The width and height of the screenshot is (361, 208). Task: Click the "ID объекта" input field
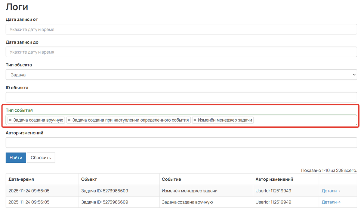(x=181, y=97)
